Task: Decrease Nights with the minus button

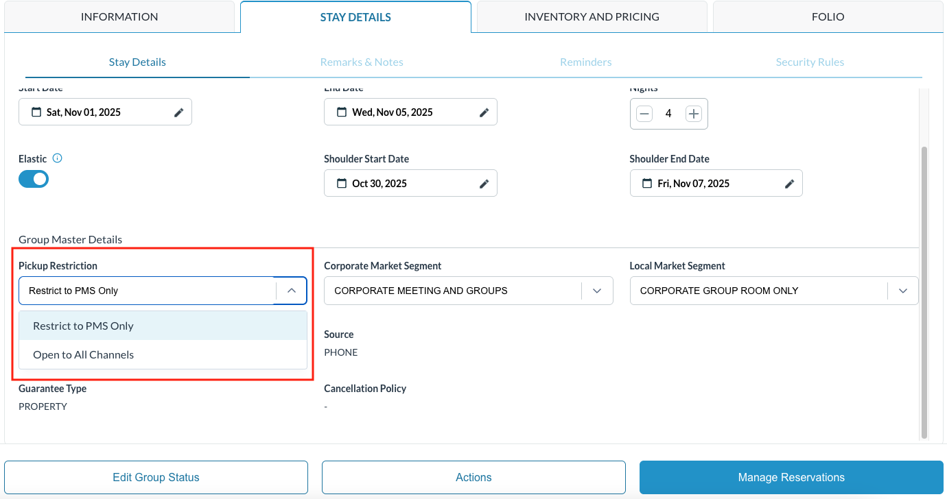Action: (x=644, y=114)
